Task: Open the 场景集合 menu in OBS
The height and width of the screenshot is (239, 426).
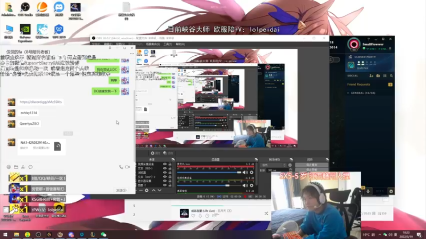Action: [153, 44]
